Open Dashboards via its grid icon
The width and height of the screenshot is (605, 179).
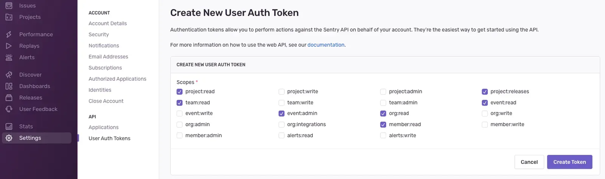coord(9,86)
